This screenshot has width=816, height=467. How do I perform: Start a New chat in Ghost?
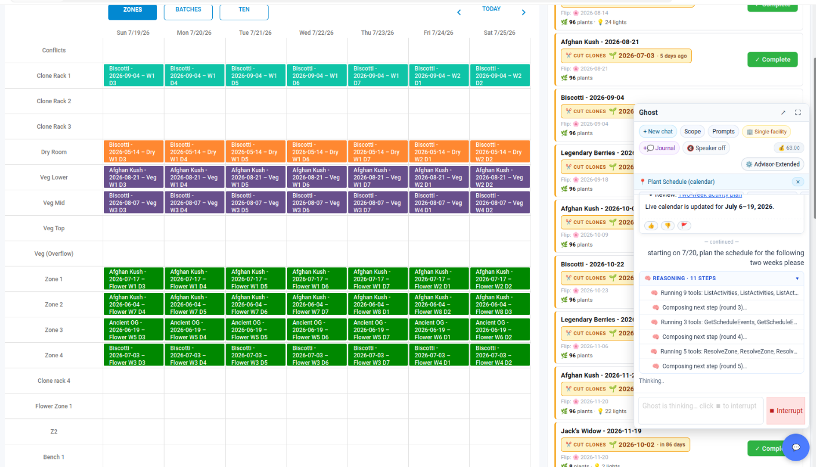tap(658, 132)
